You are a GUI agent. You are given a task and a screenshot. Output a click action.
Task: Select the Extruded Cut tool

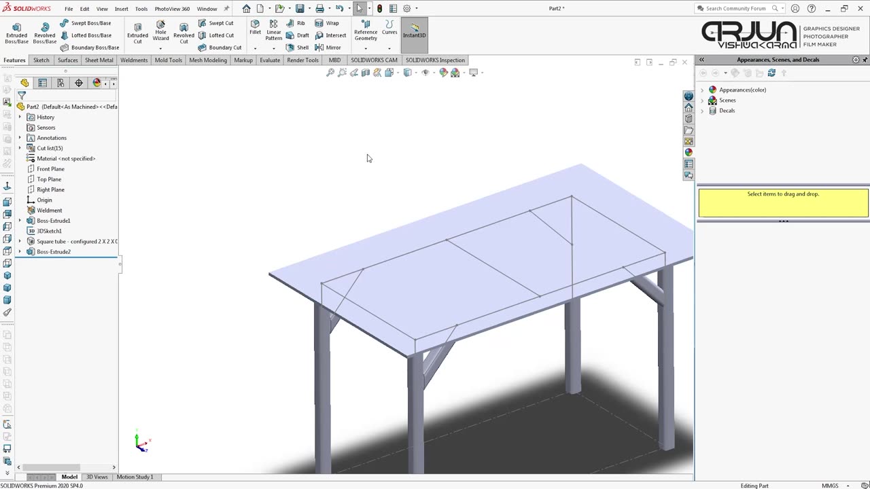click(137, 33)
